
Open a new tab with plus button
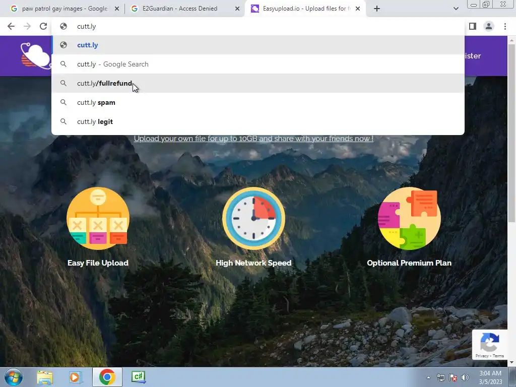pyautogui.click(x=377, y=9)
